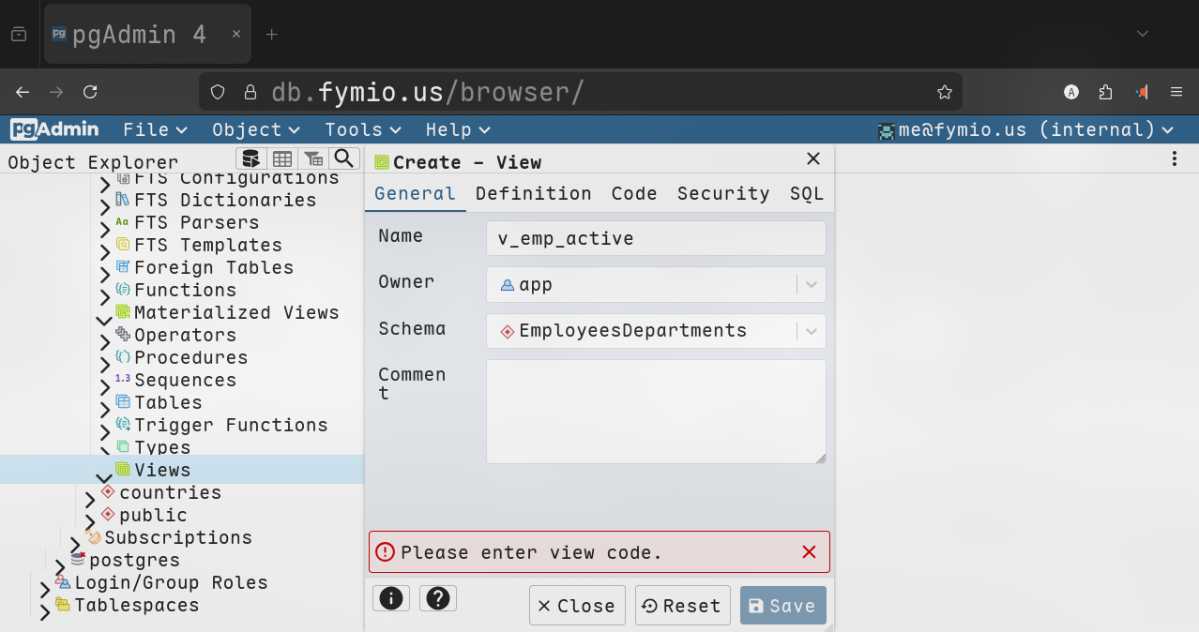Open the kebab menu in right panel
This screenshot has height=632, width=1199.
pyautogui.click(x=1174, y=159)
